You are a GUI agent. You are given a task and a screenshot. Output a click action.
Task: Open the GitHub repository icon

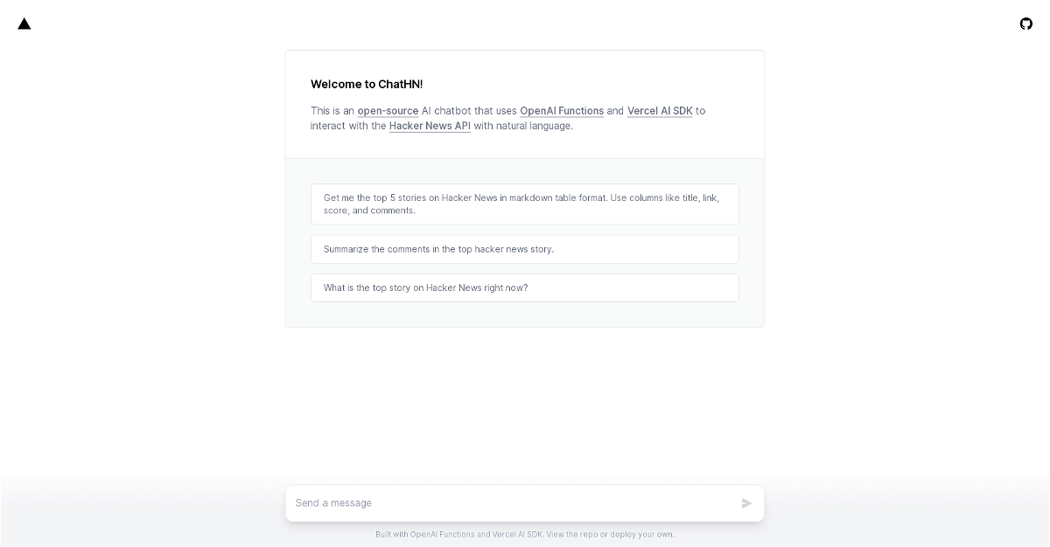click(1026, 24)
